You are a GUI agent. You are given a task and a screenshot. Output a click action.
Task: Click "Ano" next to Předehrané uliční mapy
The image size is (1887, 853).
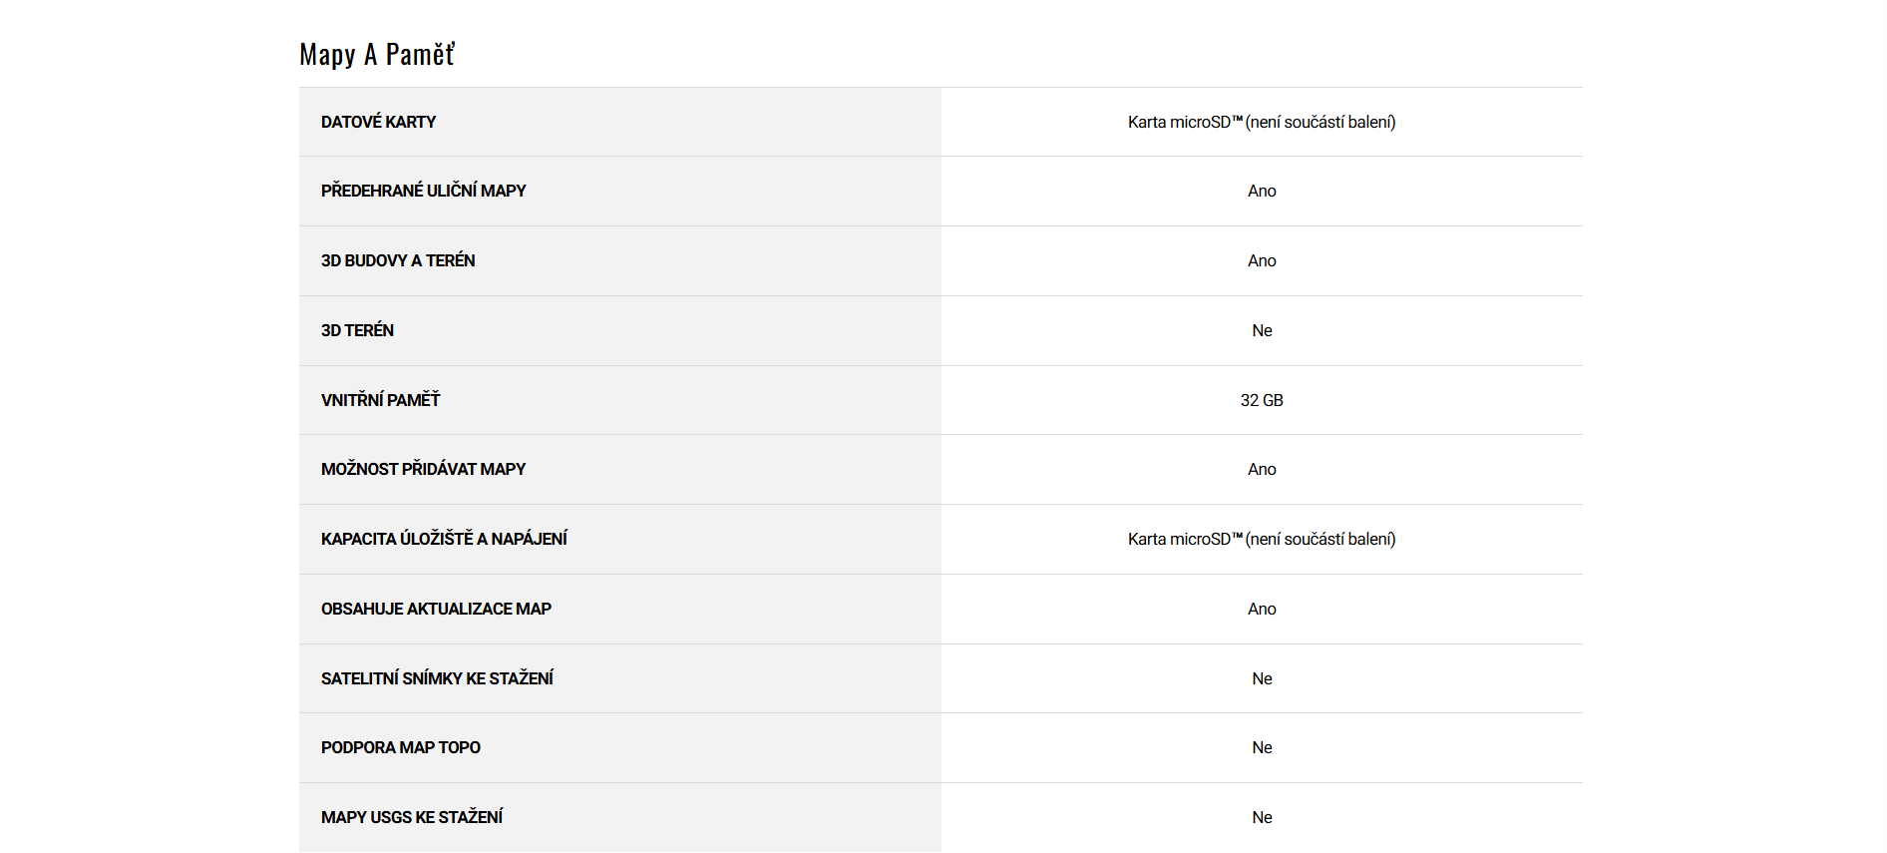pyautogui.click(x=1262, y=191)
